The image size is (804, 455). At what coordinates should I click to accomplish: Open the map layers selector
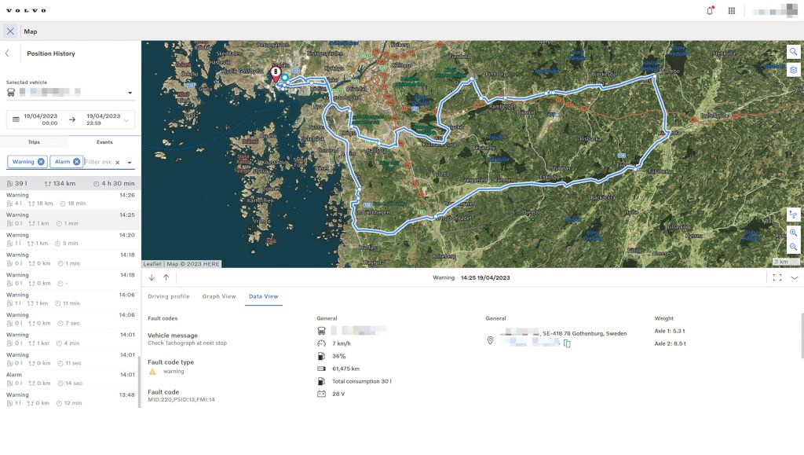point(793,70)
